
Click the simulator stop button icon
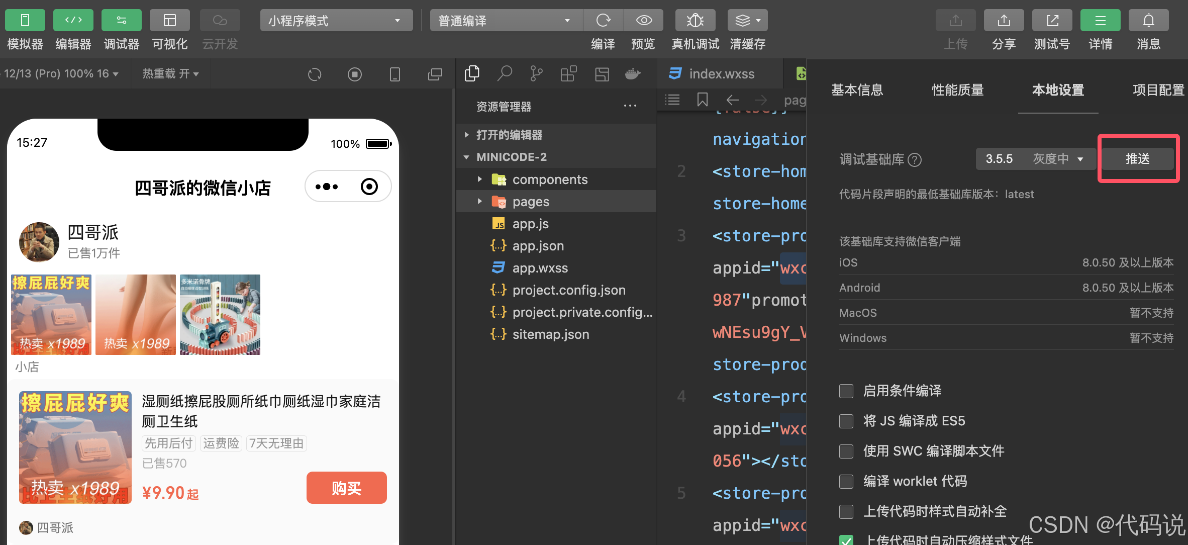tap(354, 75)
